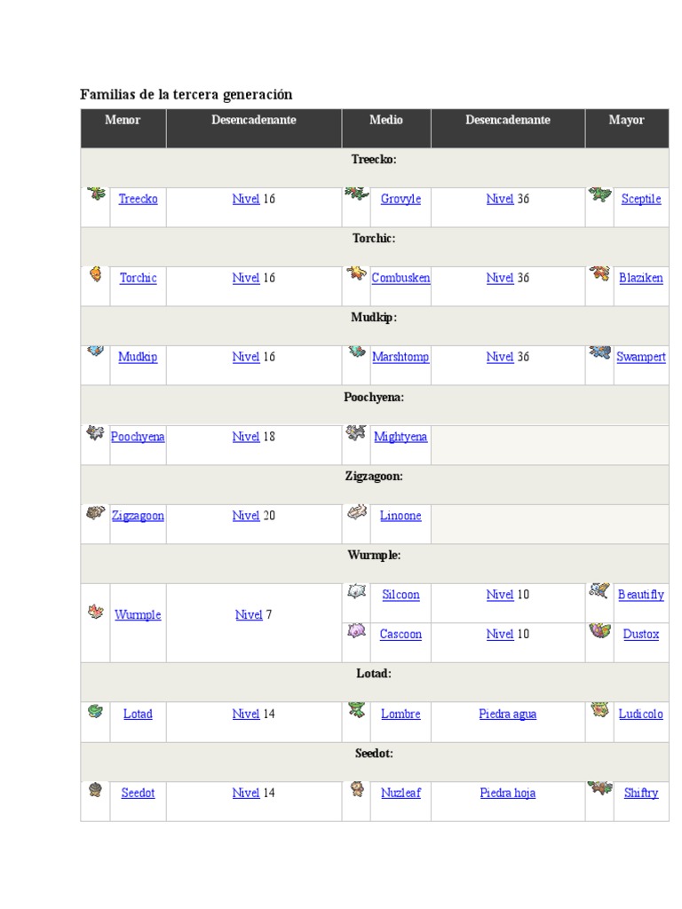Open the Zigzagoon name link
682x909 pixels.
click(138, 516)
